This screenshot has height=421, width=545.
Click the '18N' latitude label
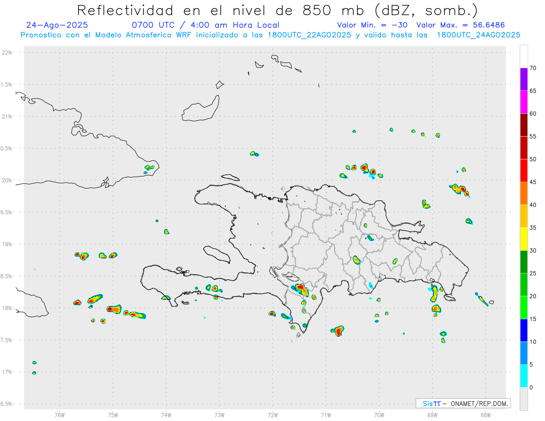pyautogui.click(x=8, y=308)
